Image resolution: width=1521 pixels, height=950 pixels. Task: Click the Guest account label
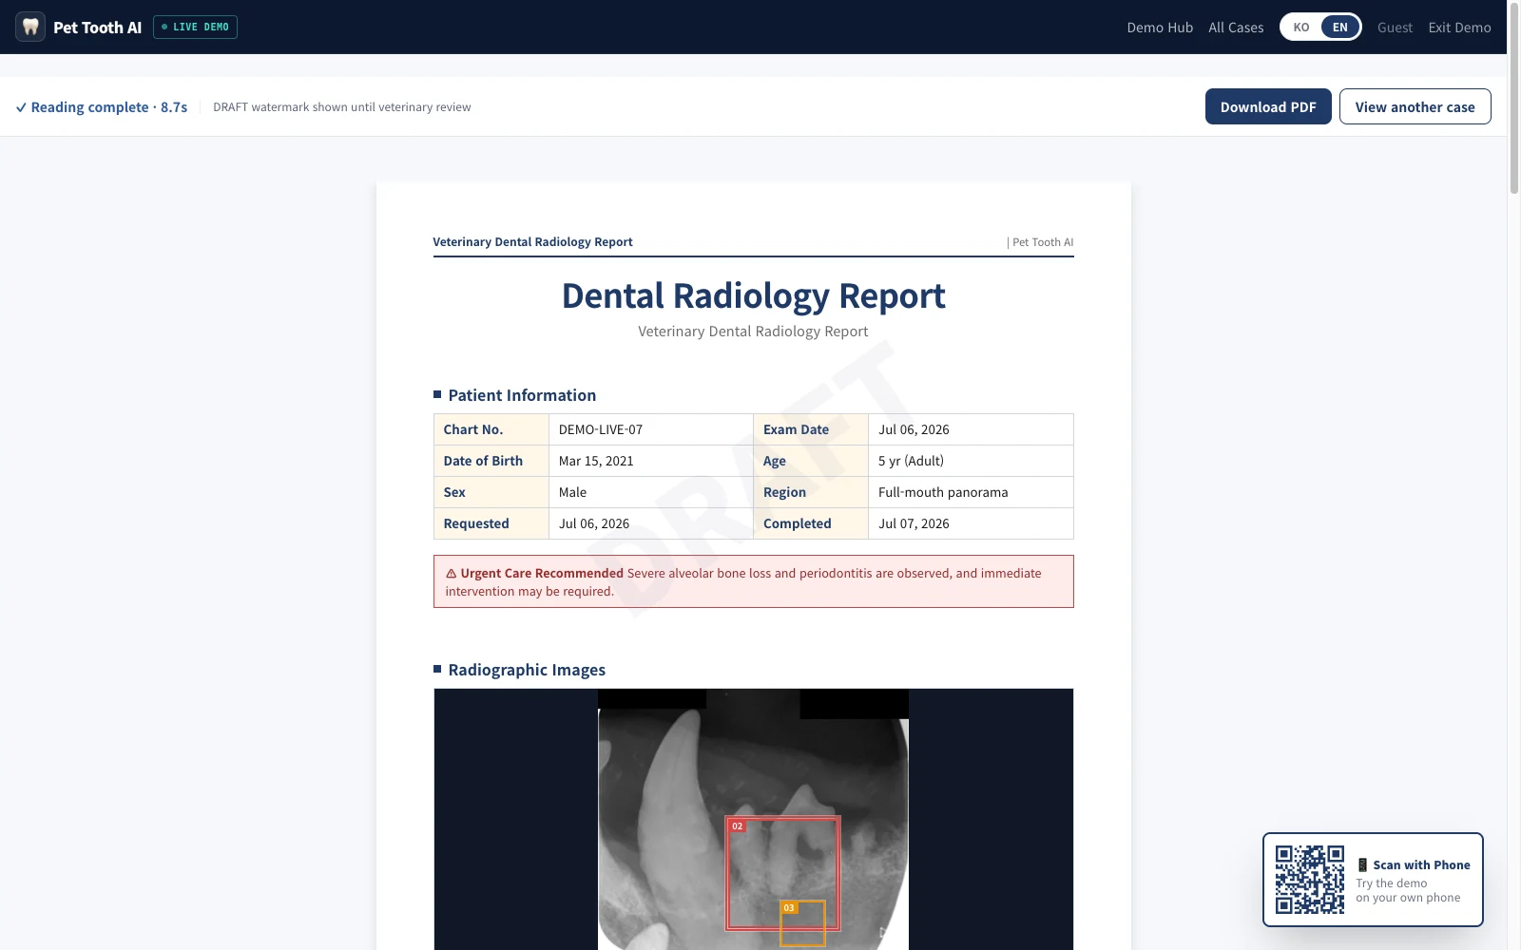pos(1395,28)
